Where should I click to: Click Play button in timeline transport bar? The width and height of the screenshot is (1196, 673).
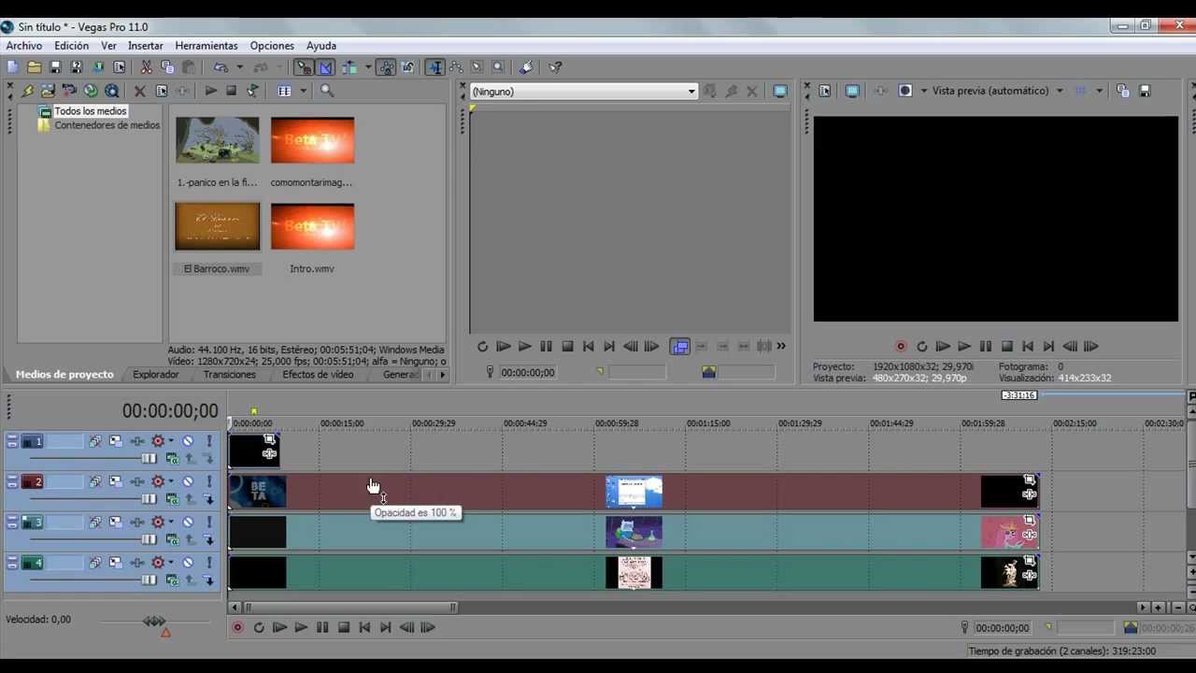[x=301, y=628]
